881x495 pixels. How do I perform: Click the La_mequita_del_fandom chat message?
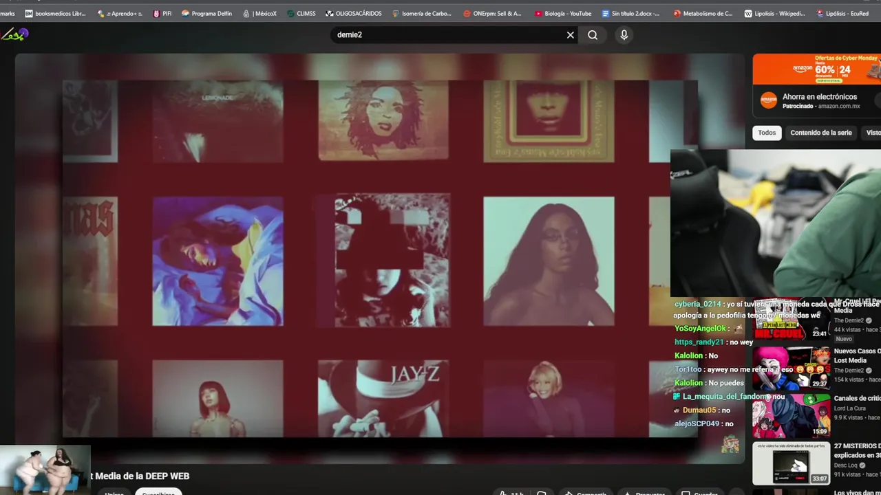tap(730, 396)
